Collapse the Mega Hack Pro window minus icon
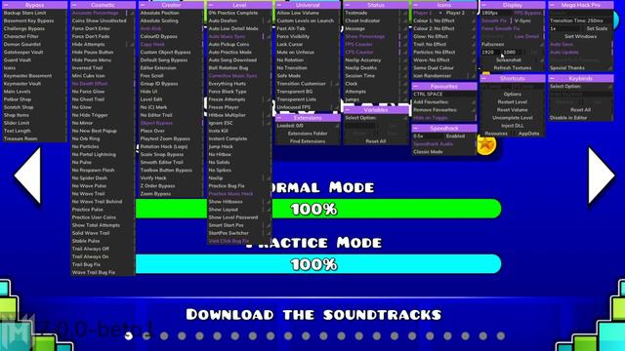The width and height of the screenshot is (625, 351). coord(553,5)
